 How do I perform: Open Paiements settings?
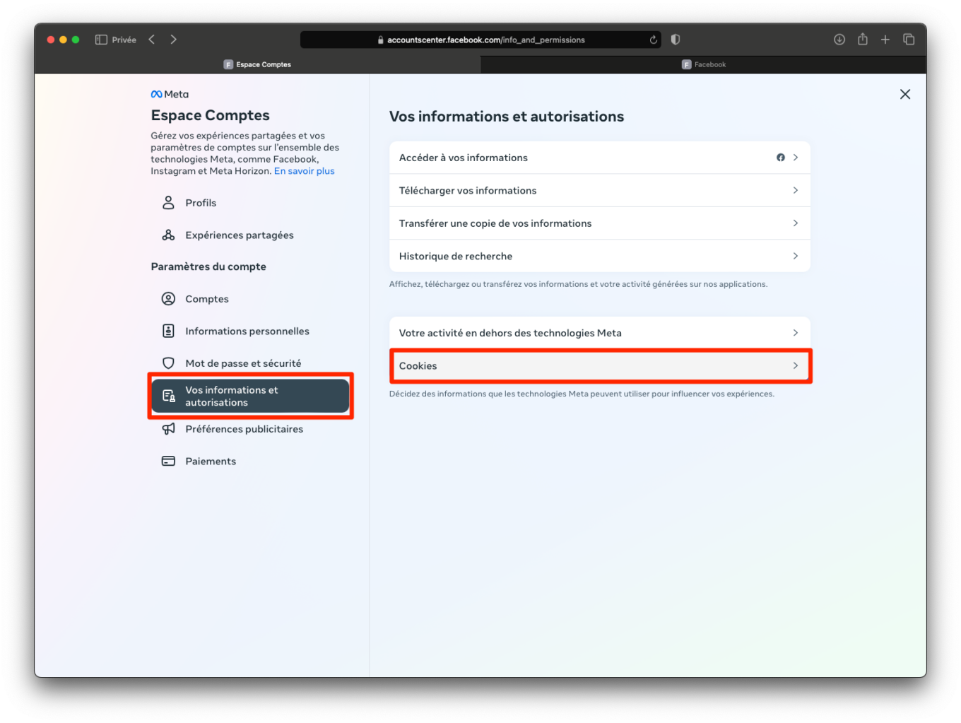tap(250, 461)
